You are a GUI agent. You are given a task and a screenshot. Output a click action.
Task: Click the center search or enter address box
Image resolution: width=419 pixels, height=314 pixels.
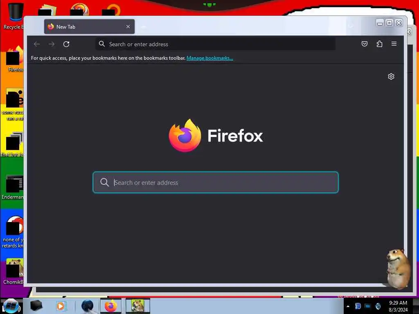215,182
